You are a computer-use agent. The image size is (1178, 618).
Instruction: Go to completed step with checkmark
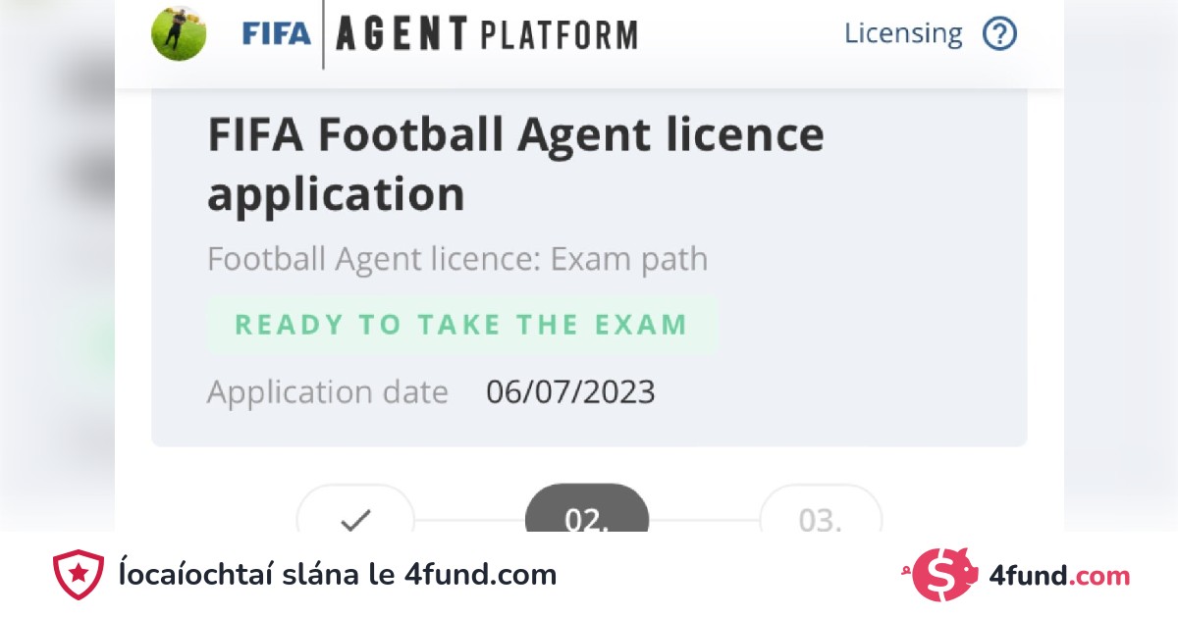[354, 516]
